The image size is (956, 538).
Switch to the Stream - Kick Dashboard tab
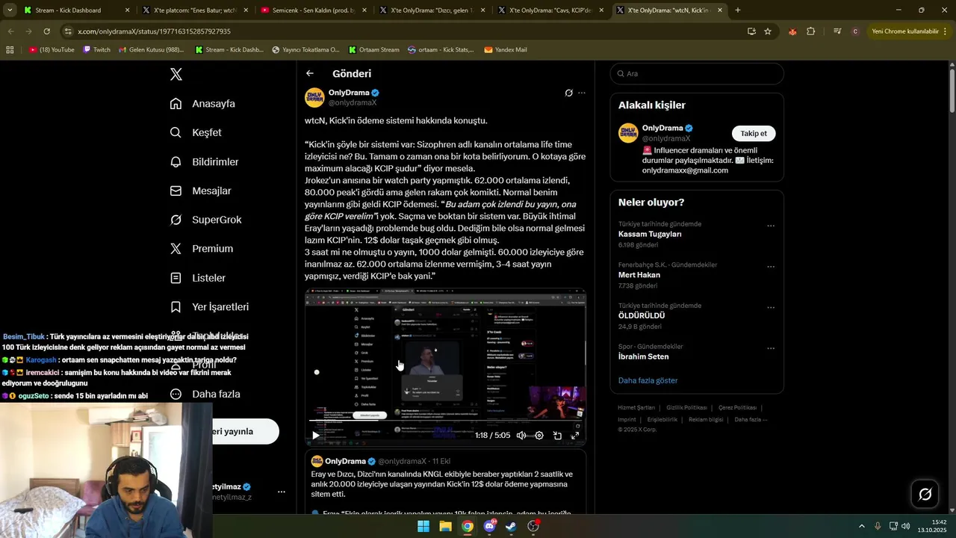(77, 10)
